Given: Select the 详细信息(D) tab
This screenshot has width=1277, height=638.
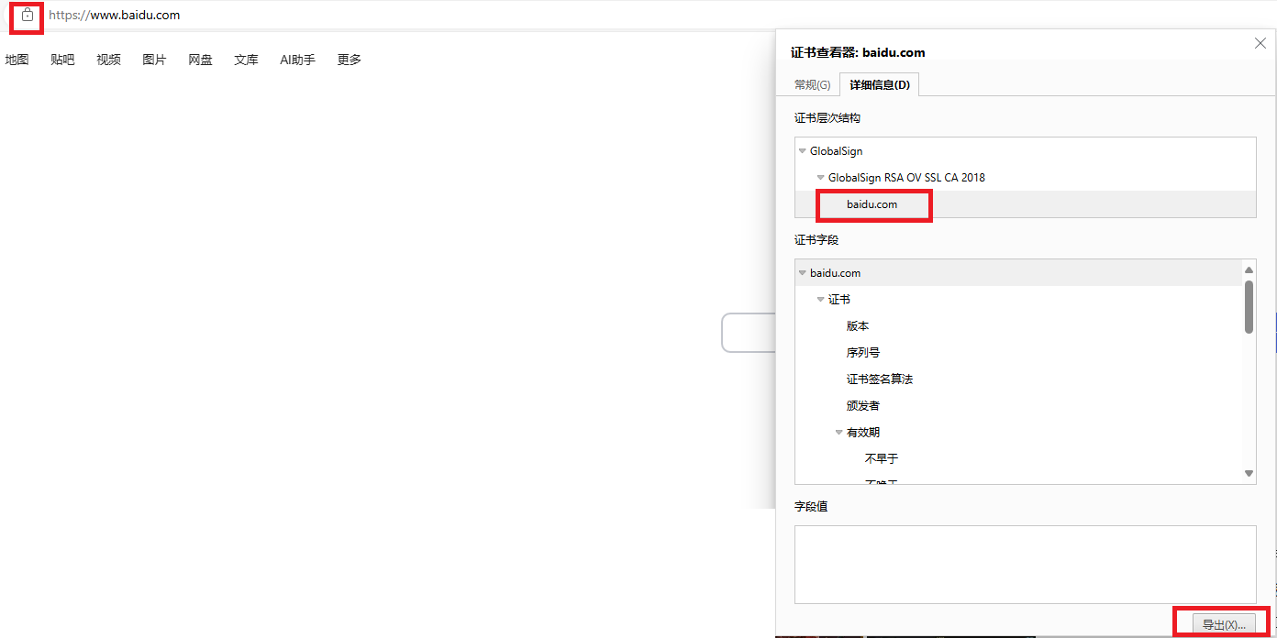Looking at the screenshot, I should pyautogui.click(x=879, y=85).
